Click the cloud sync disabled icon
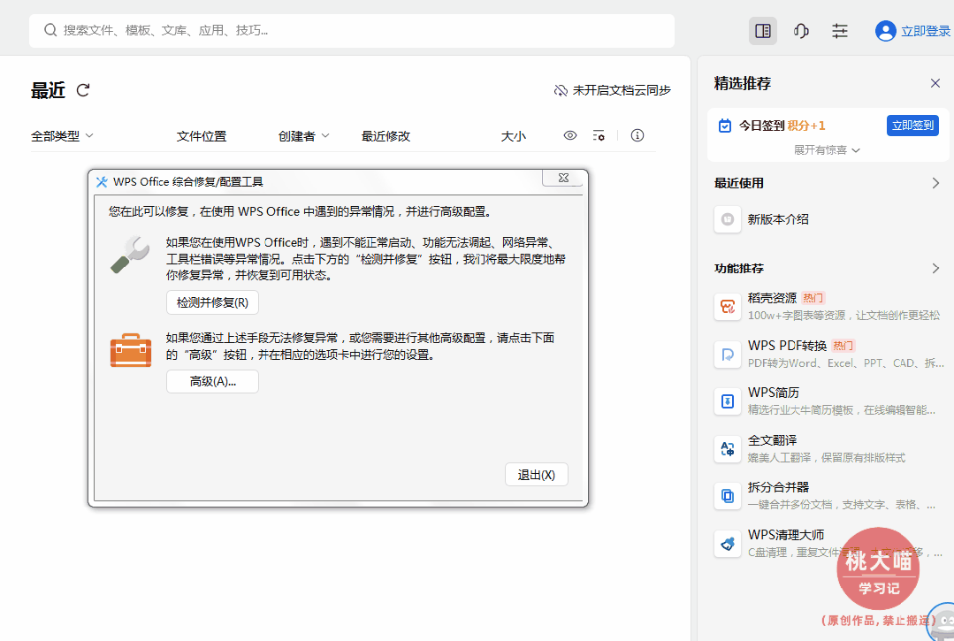Screen dimensions: 954x641 pyautogui.click(x=561, y=90)
